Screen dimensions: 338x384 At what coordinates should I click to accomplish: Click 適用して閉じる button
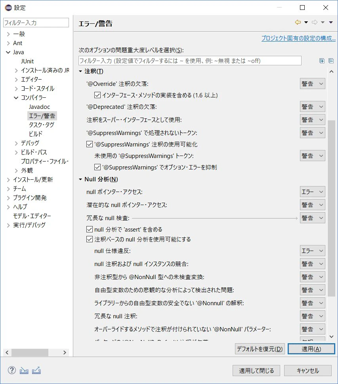[x=257, y=371]
